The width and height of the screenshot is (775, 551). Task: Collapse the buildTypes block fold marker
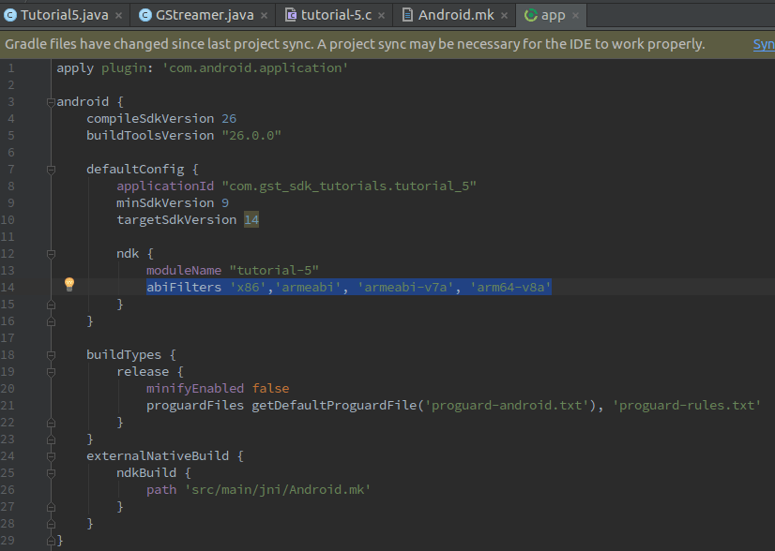[51, 354]
